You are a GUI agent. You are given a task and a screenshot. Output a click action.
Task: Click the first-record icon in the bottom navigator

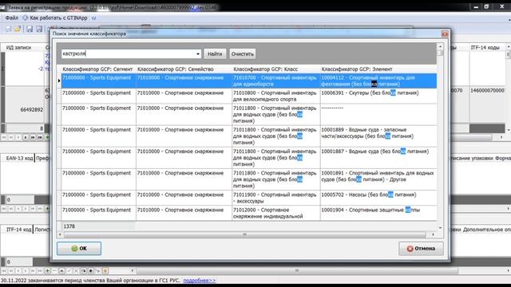(x=4, y=271)
